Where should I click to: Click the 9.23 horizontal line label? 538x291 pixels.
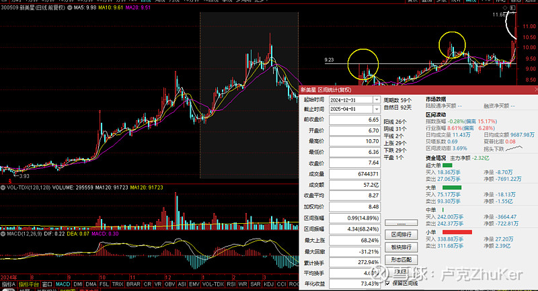click(329, 60)
